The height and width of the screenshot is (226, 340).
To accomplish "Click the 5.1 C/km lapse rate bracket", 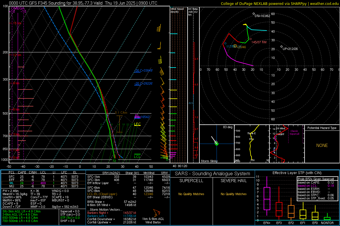I will click(x=120, y=124).
